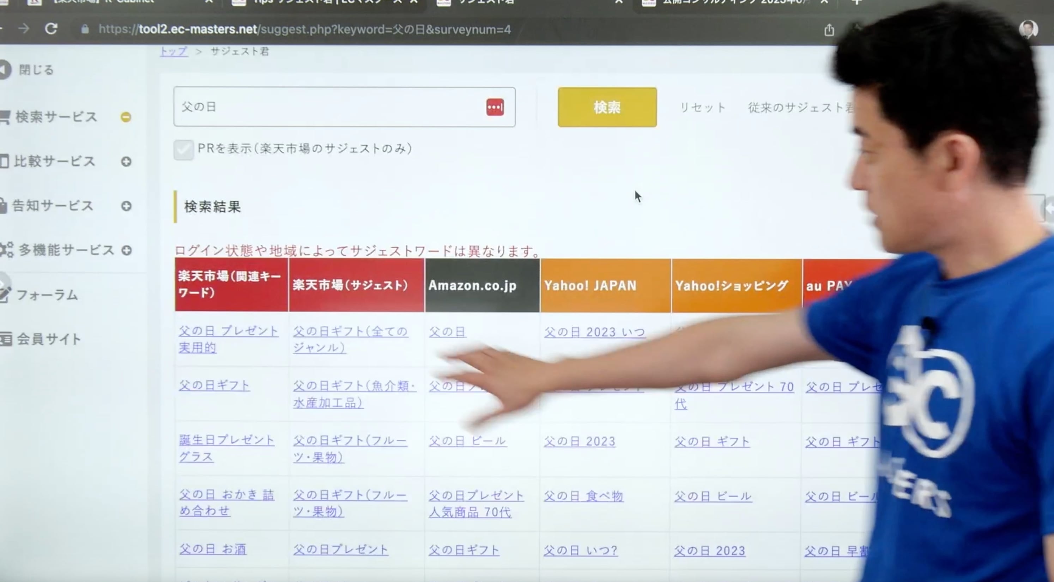This screenshot has height=582, width=1054.
Task: Open the 父の日 2023 いつ link
Action: click(594, 332)
